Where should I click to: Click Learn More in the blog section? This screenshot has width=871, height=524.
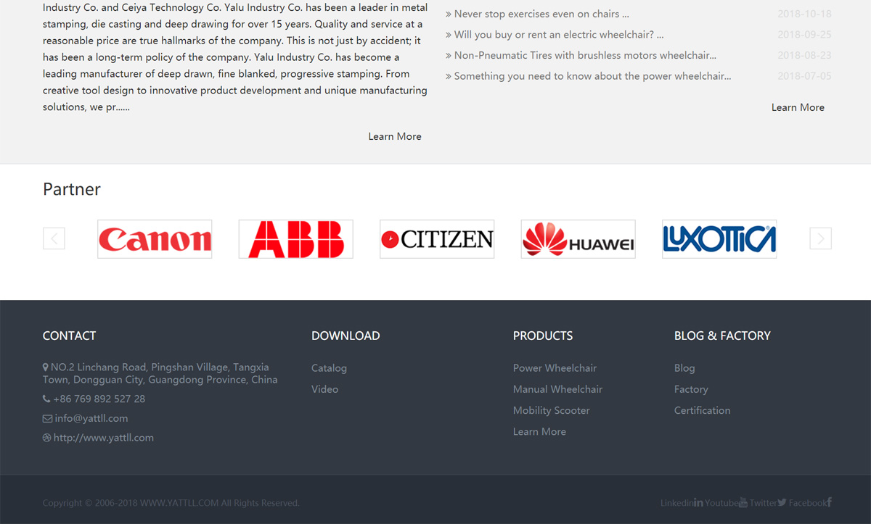798,107
